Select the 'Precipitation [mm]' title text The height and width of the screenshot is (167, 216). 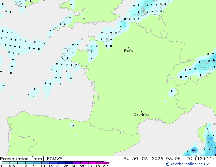point(22,159)
